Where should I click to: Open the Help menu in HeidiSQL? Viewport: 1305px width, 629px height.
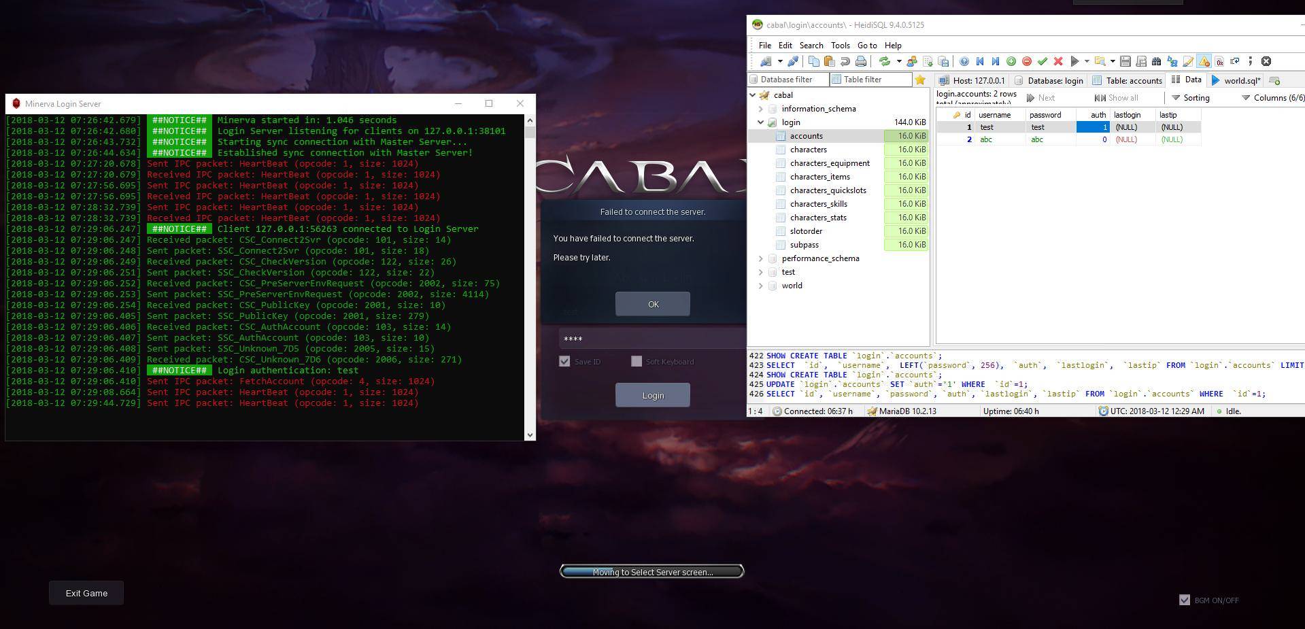pyautogui.click(x=893, y=46)
